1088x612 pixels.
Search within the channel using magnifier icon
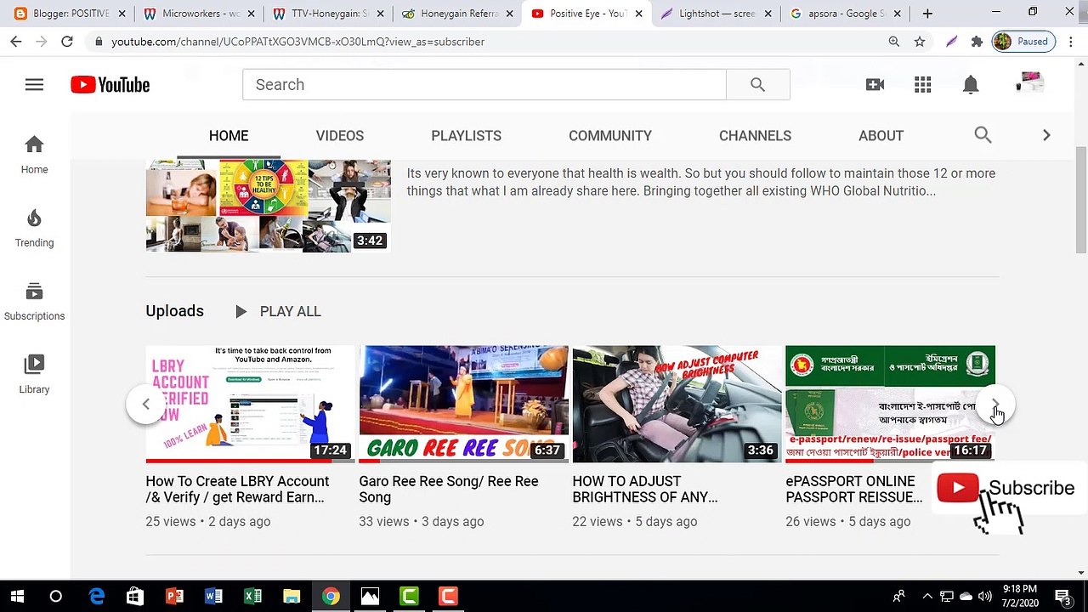(x=983, y=135)
